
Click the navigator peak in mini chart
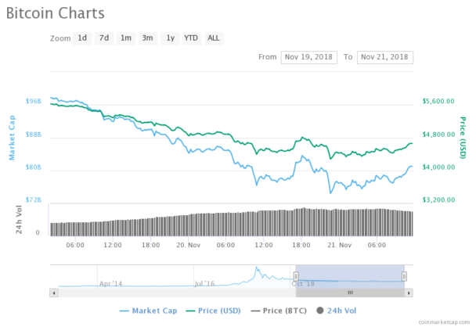pyautogui.click(x=257, y=268)
